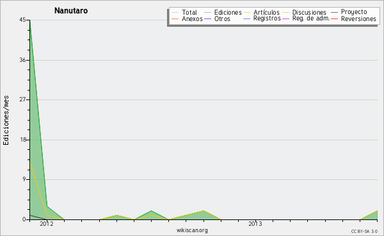The height and width of the screenshot is (236, 384).
Task: Click the red Reversiones legend line
Action: tap(334, 18)
